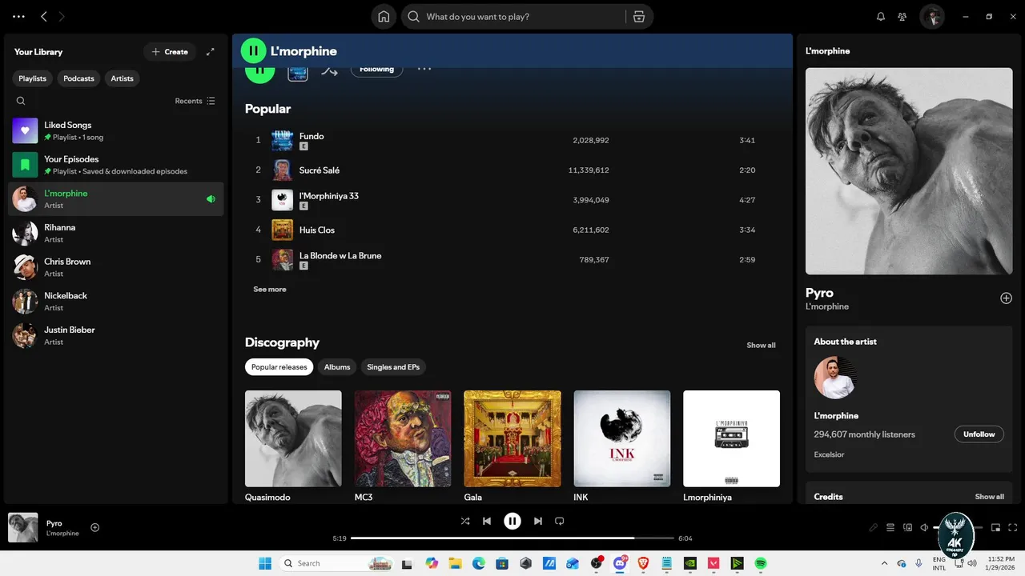Show lyrics with the microphone icon
This screenshot has height=576, width=1025.
tap(874, 528)
